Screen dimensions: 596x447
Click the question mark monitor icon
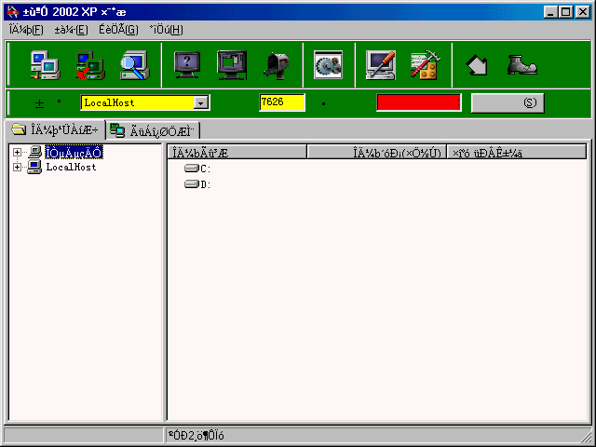coord(188,64)
